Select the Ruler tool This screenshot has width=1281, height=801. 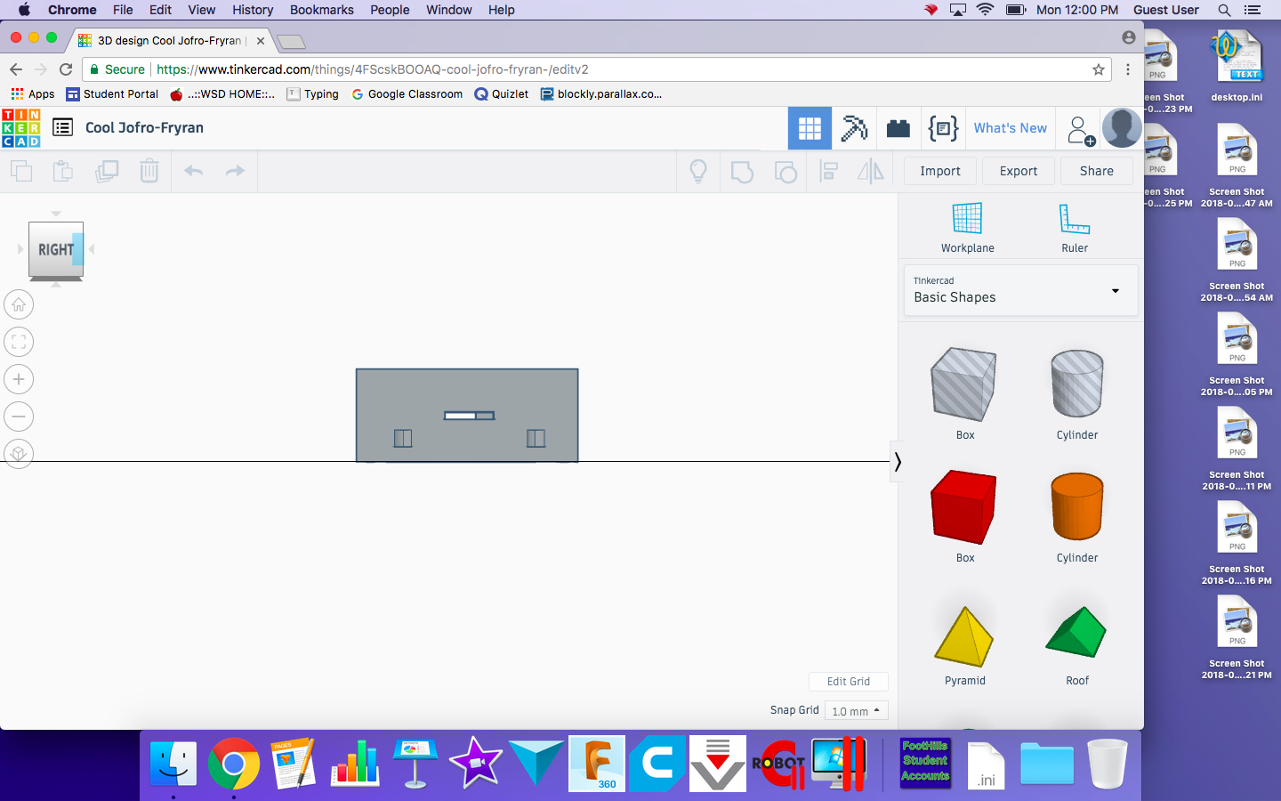(x=1075, y=228)
